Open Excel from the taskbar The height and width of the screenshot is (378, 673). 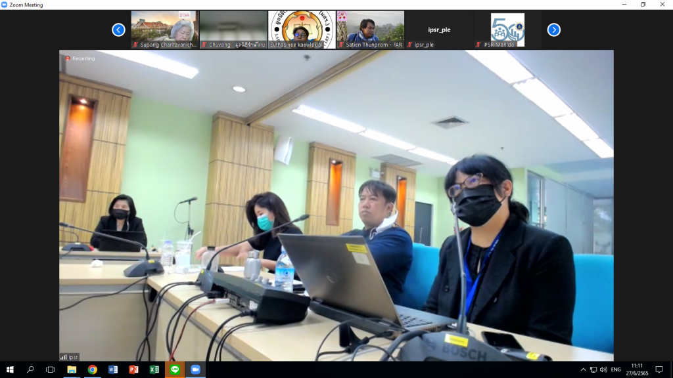point(154,369)
